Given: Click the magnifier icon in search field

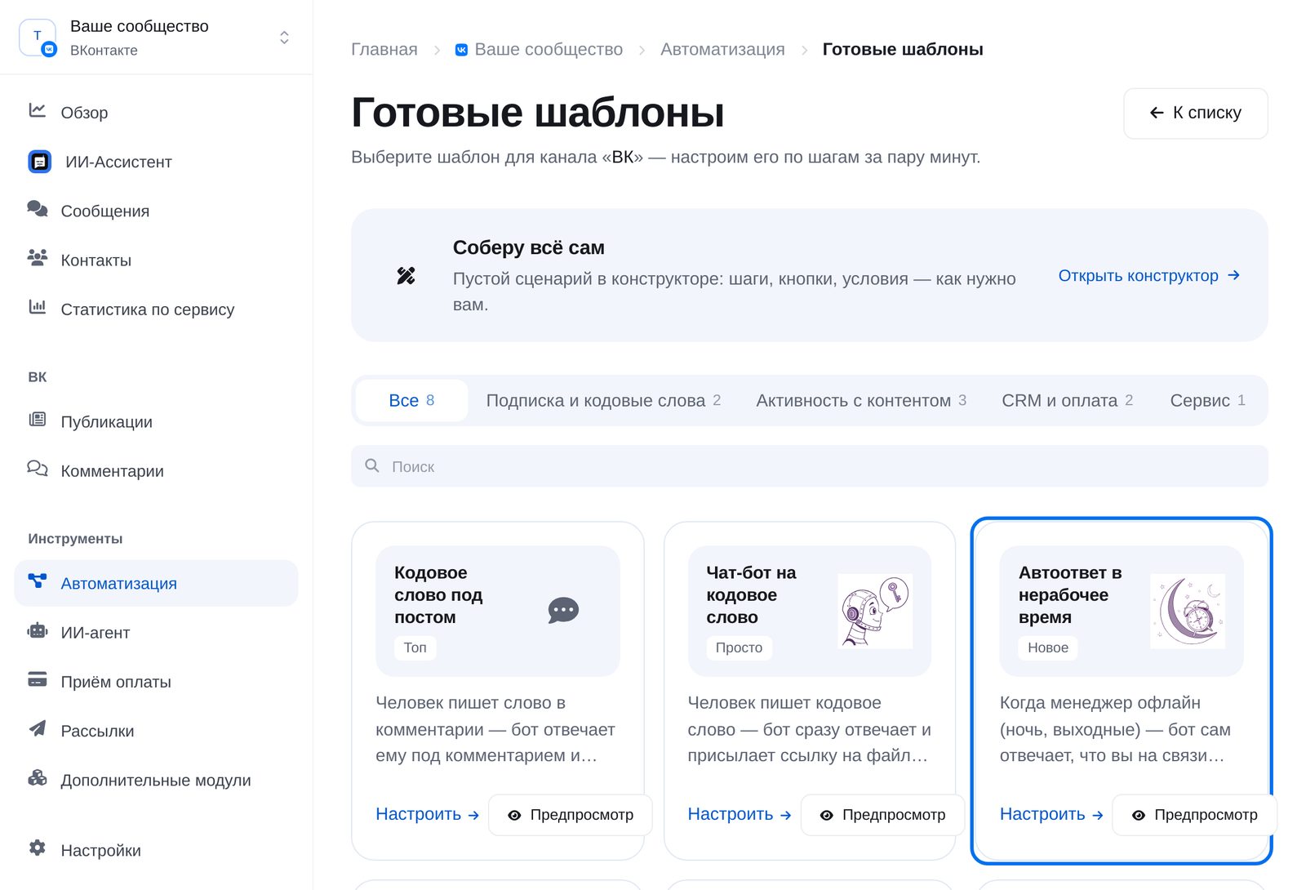Looking at the screenshot, I should tap(372, 465).
